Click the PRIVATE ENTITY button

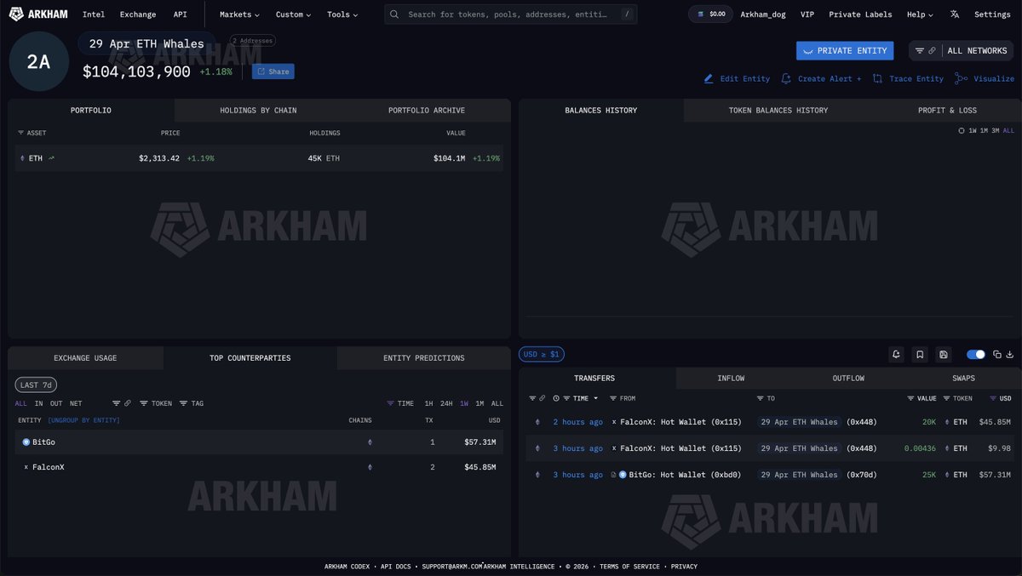845,51
